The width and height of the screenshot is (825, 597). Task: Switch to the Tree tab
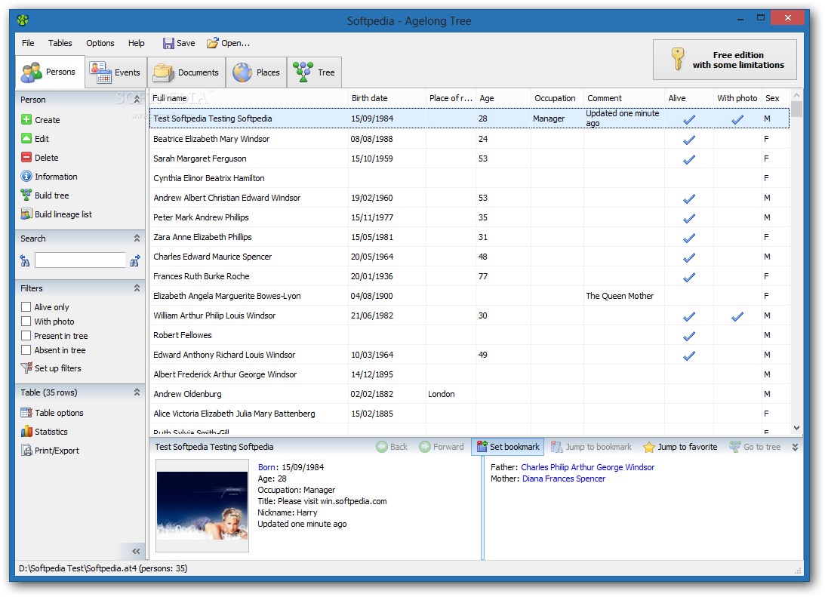pos(315,72)
